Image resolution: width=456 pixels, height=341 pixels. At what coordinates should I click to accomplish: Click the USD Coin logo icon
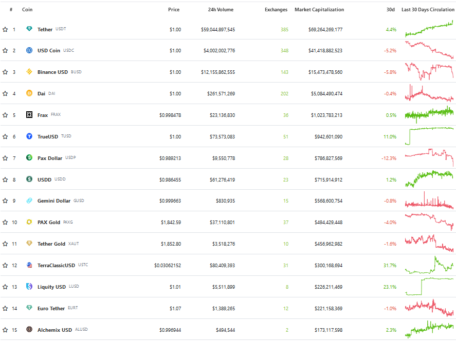point(29,50)
